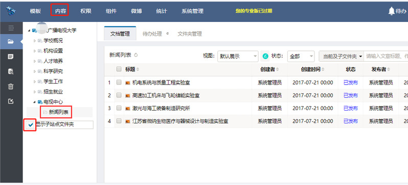Open the folder icon in left sidebar

(11, 41)
